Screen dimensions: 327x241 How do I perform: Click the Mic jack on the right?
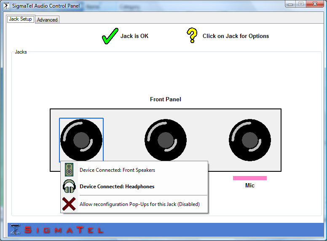(249, 140)
